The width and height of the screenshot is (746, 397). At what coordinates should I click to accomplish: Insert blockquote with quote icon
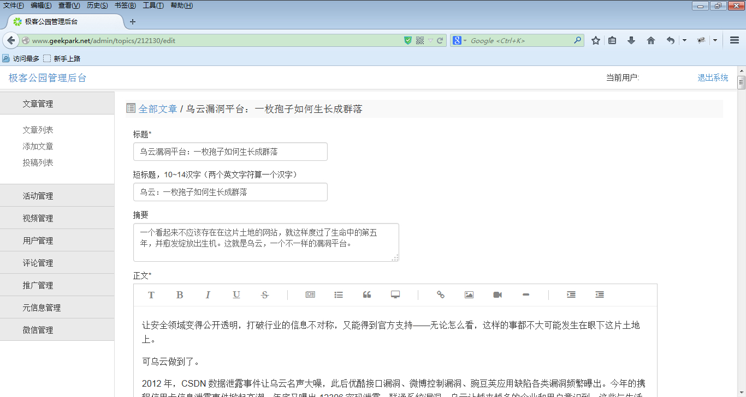coord(367,294)
